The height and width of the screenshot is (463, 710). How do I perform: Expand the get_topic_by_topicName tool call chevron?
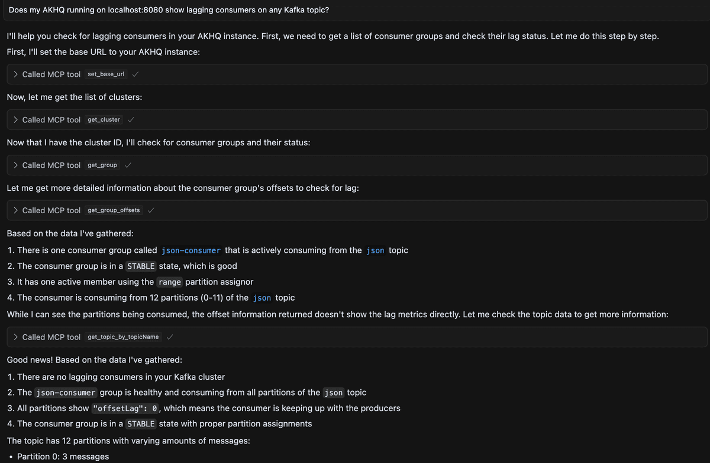click(x=15, y=337)
